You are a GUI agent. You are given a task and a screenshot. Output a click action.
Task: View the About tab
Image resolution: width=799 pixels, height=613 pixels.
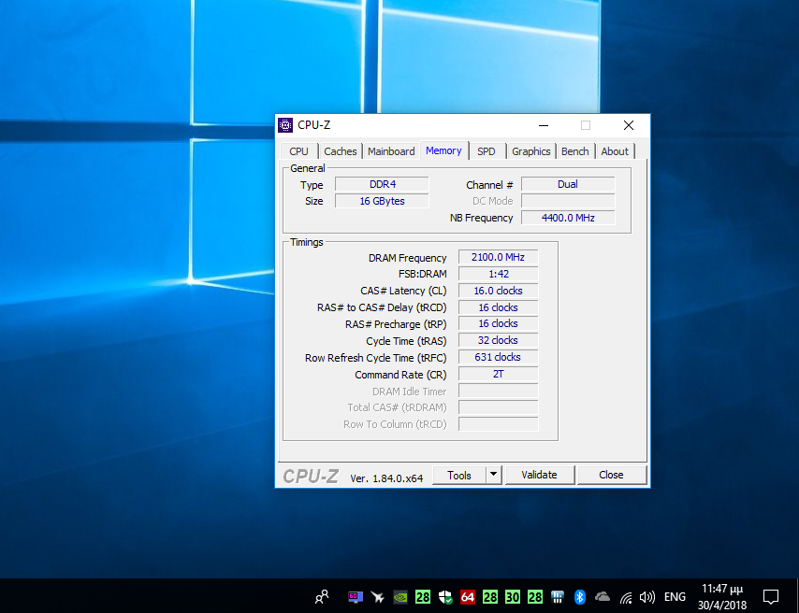(x=615, y=151)
